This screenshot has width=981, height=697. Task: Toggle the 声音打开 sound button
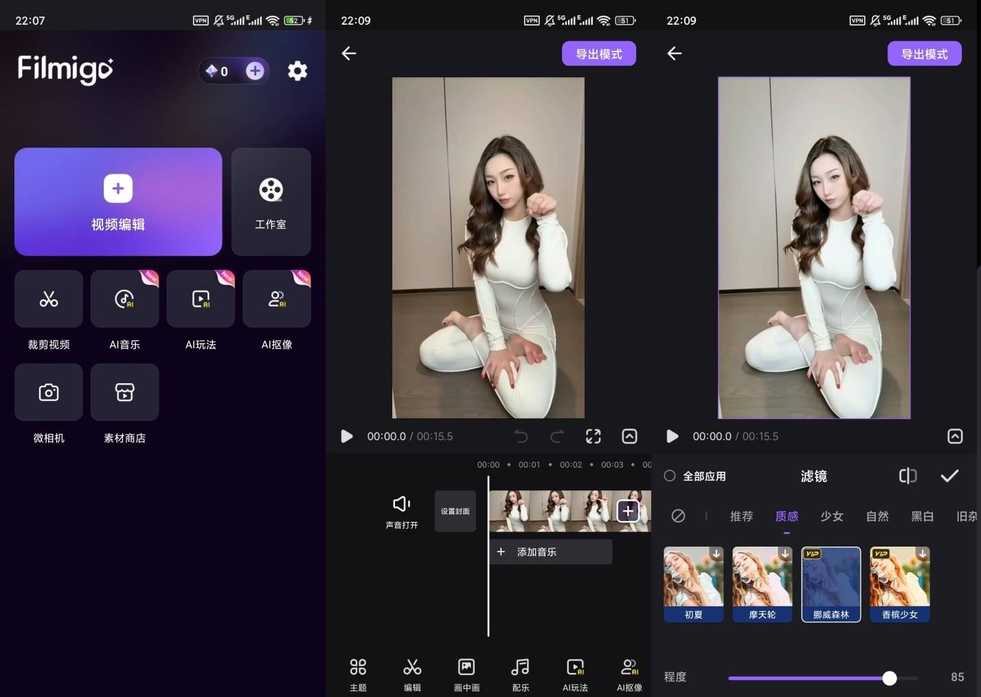(402, 511)
